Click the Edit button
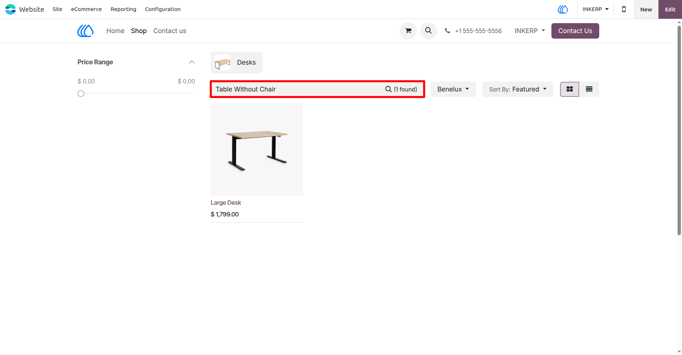The height and width of the screenshot is (355, 682). (670, 9)
